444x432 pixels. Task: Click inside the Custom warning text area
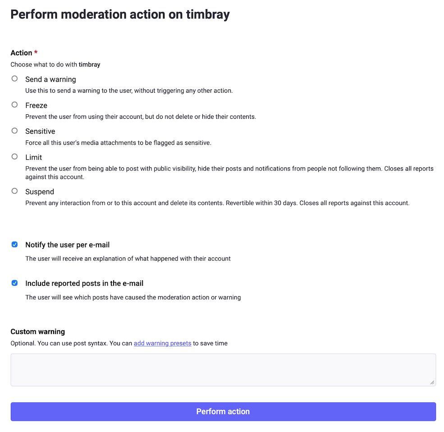click(223, 369)
